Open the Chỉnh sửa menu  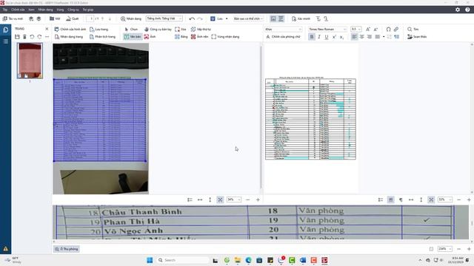pos(18,10)
